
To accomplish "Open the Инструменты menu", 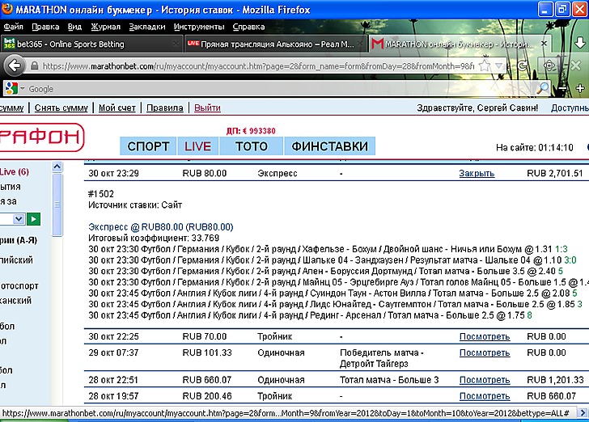I will coord(199,27).
